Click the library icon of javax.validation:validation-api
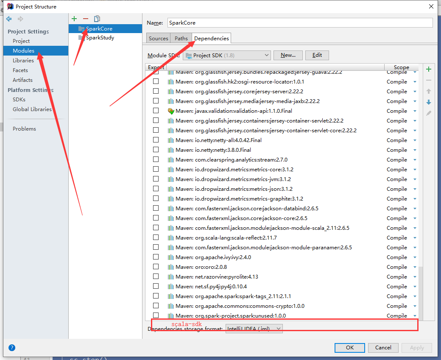This screenshot has width=441, height=360. pyautogui.click(x=171, y=111)
